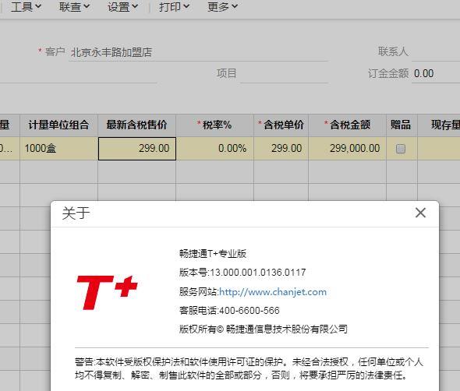
Task: Open the 设置 dropdown menu
Action: tap(122, 6)
